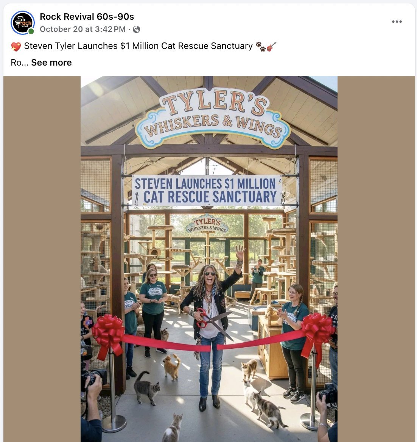Click the public globe privacy icon

point(137,29)
